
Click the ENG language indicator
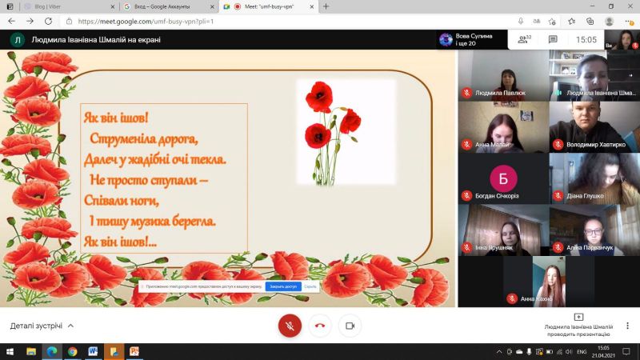pyautogui.click(x=582, y=351)
